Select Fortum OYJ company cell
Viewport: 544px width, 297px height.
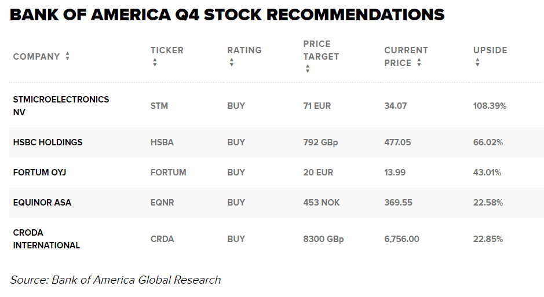41,173
